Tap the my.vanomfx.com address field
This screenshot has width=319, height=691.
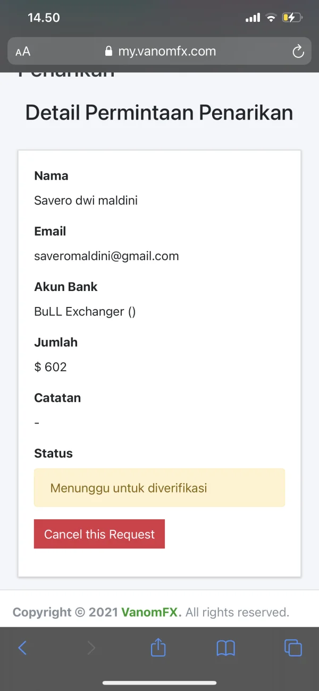point(166,52)
